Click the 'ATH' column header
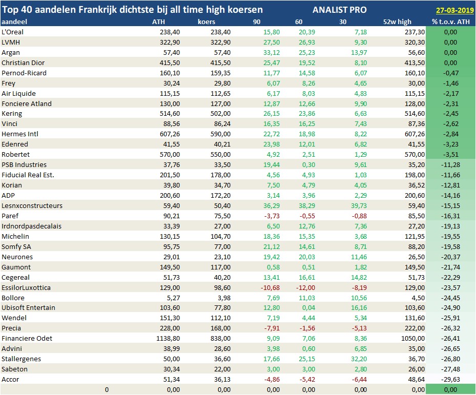The image size is (476, 395). (x=158, y=22)
